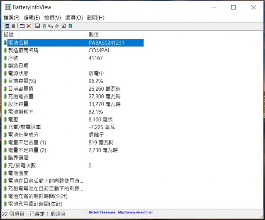Open Properties via the toolbar icon
The image size is (265, 220).
click(57, 26)
